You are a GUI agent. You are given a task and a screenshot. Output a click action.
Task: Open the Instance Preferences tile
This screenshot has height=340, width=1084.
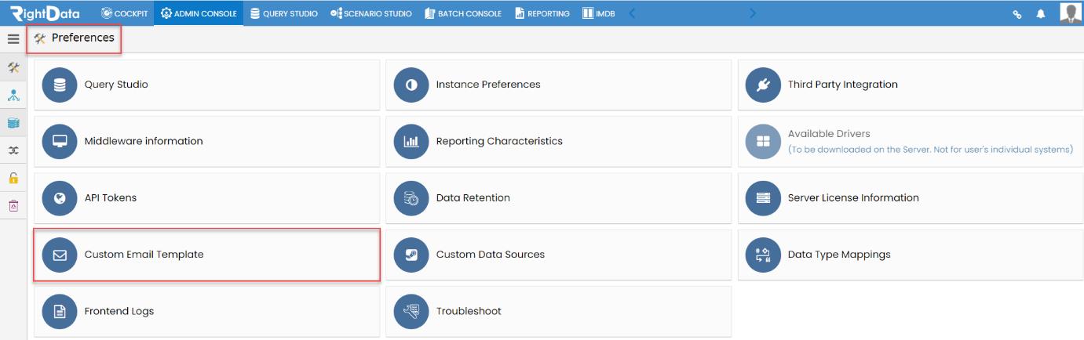click(x=558, y=85)
